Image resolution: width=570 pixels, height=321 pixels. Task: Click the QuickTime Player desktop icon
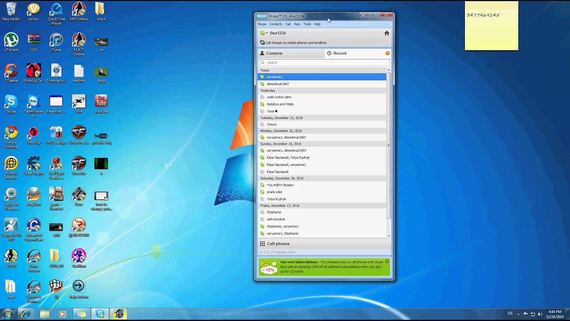pyautogui.click(x=56, y=14)
